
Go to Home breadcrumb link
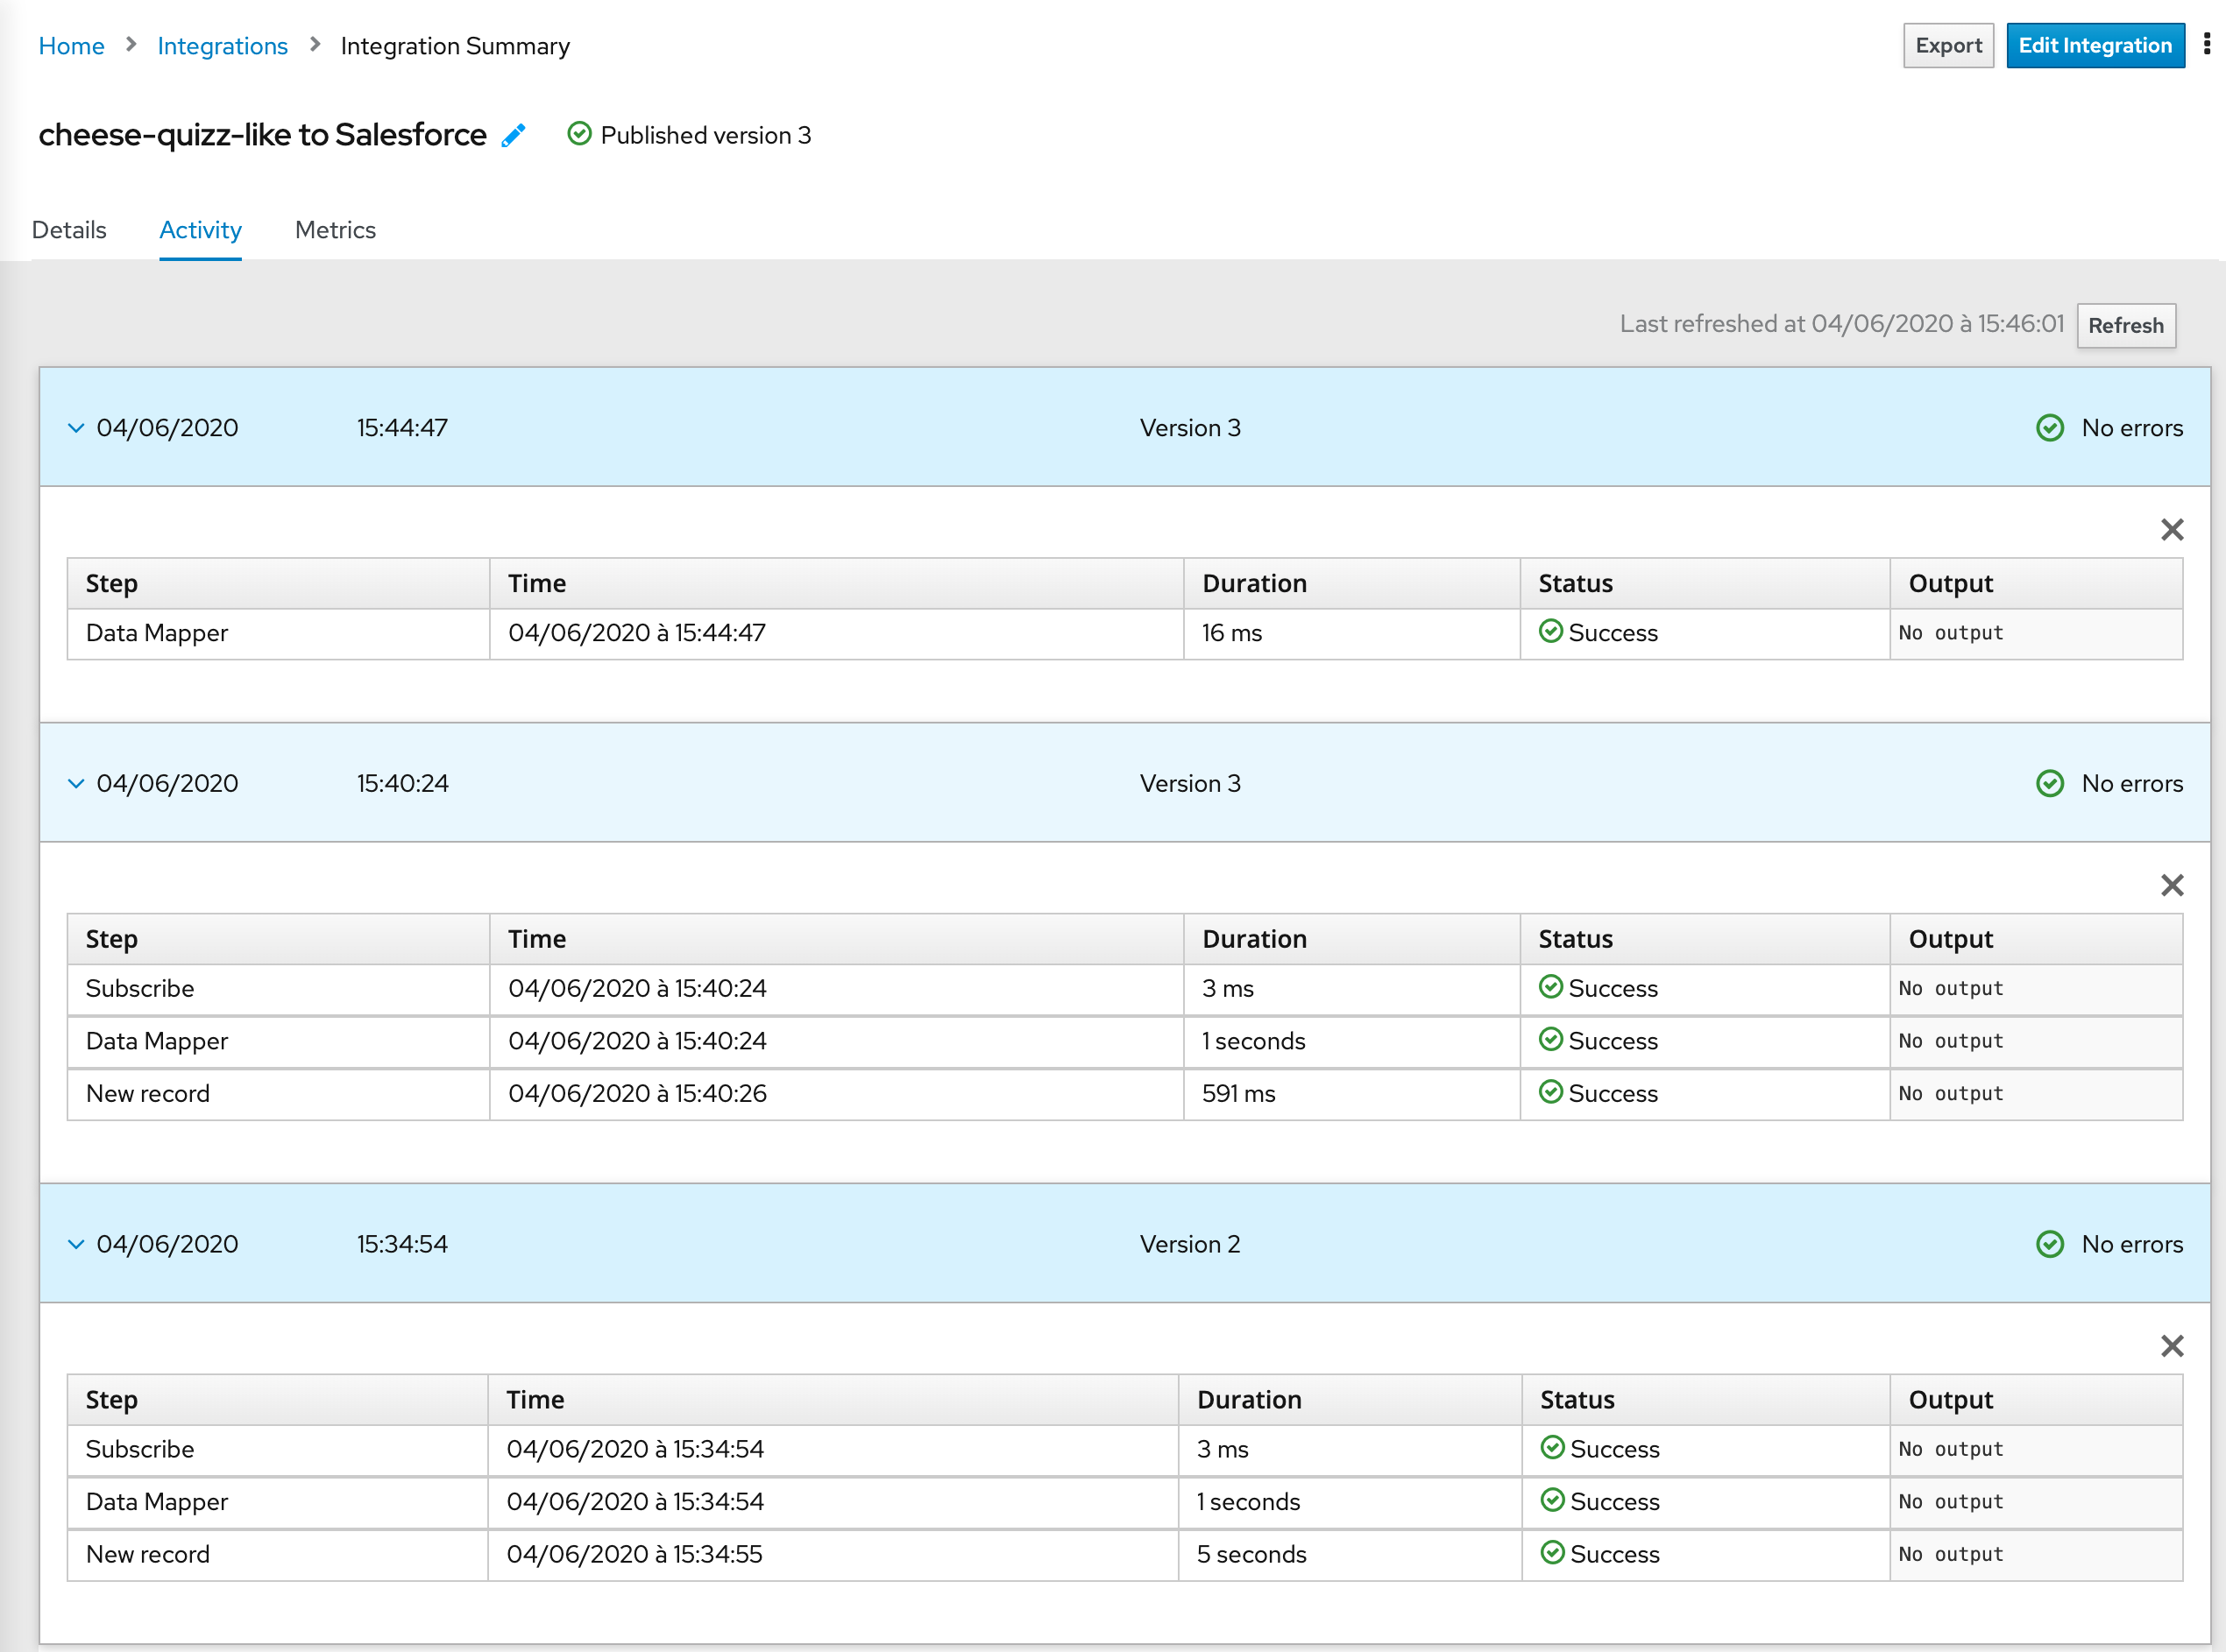point(71,46)
